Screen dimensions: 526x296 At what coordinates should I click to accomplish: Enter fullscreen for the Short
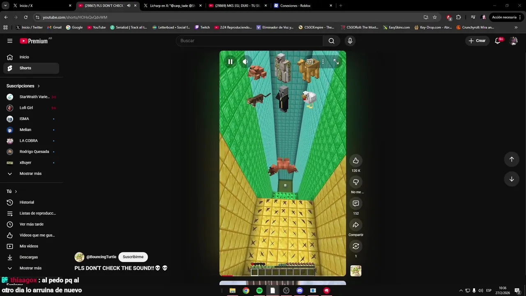click(x=336, y=62)
